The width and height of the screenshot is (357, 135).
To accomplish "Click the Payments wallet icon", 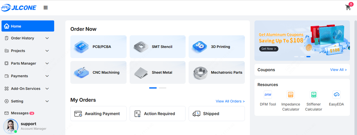I will click(x=7, y=76).
